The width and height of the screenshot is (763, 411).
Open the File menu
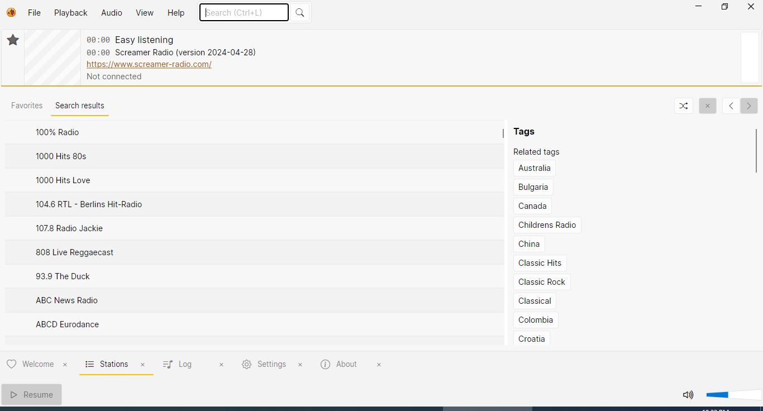[34, 13]
